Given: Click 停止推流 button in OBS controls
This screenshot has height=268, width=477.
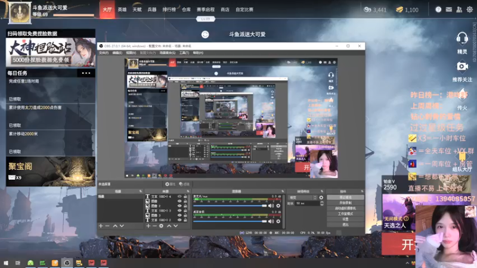Looking at the screenshot, I should pos(345,197).
